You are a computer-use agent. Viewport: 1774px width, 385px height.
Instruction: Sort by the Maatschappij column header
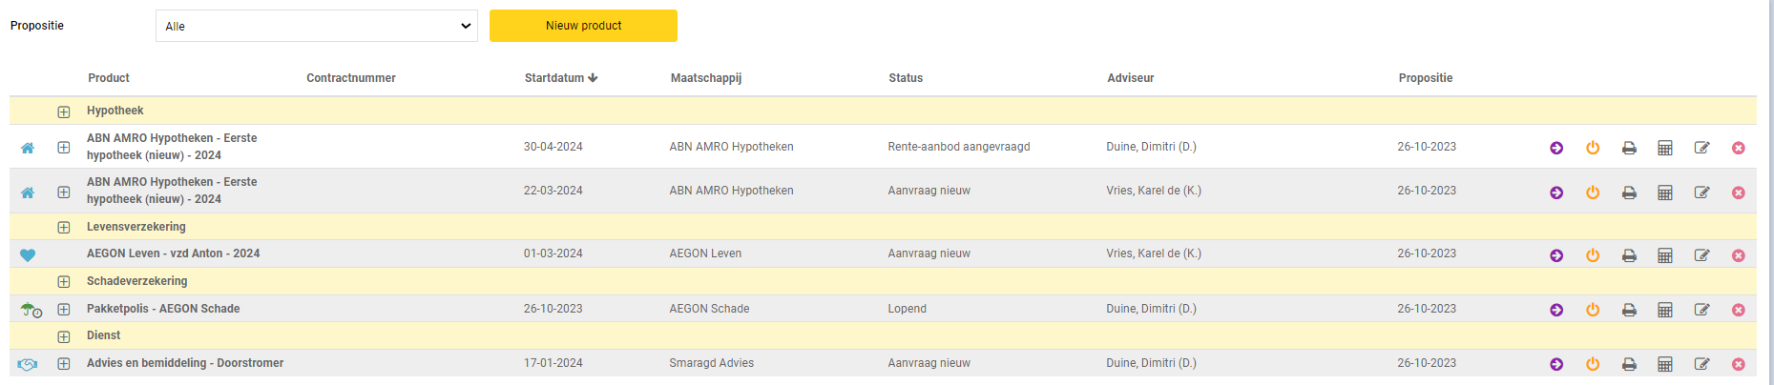706,78
